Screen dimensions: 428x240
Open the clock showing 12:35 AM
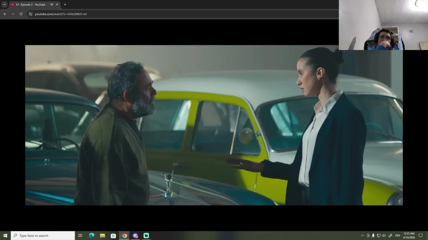409,236
